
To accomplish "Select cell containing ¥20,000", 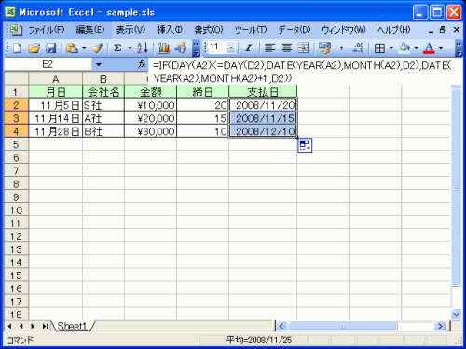I will [150, 118].
